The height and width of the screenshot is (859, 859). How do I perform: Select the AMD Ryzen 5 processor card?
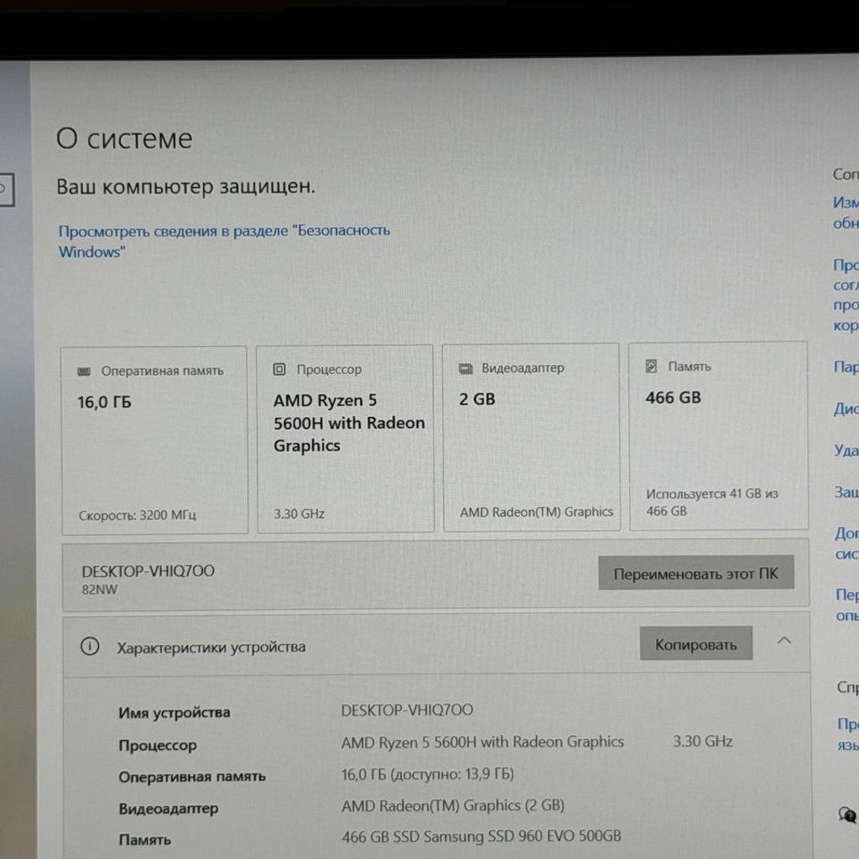(x=346, y=439)
